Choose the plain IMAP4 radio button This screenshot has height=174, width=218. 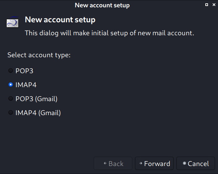[x=11, y=85]
